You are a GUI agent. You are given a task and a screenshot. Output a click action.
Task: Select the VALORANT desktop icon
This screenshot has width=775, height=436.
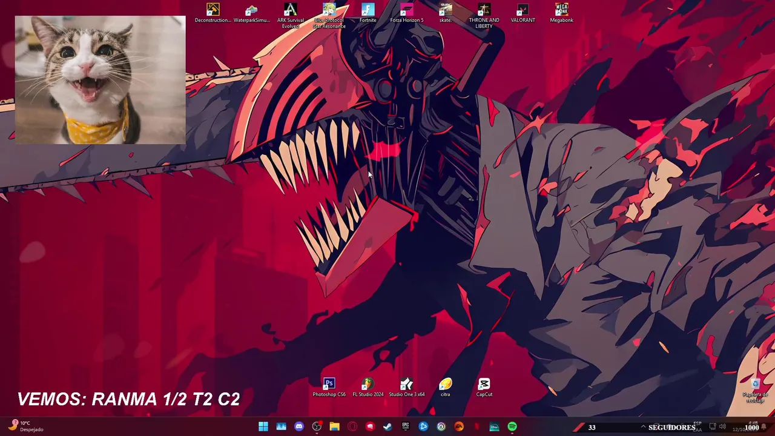point(523,13)
